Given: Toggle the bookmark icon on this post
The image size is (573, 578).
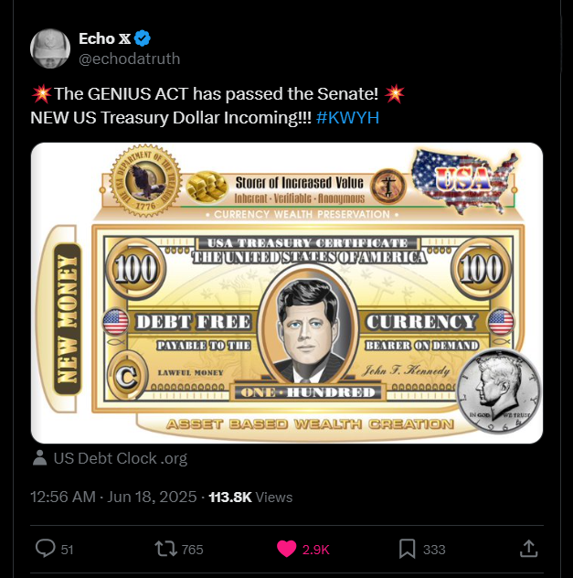Looking at the screenshot, I should [x=408, y=549].
